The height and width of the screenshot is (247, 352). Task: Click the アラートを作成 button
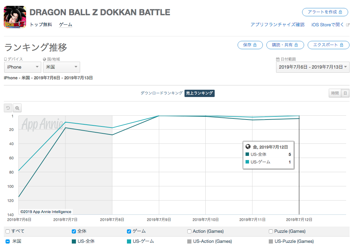click(325, 12)
